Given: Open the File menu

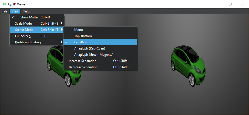Looking at the screenshot, I should click(5, 11).
